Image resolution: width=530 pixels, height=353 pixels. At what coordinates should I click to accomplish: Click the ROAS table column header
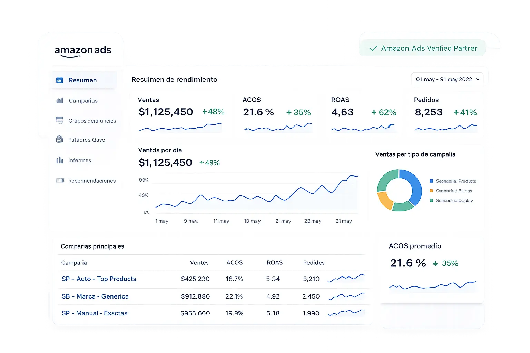[275, 263]
